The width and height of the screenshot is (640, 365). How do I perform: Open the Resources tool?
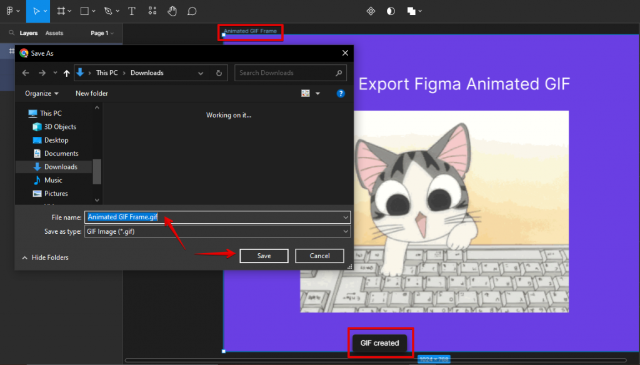click(152, 11)
